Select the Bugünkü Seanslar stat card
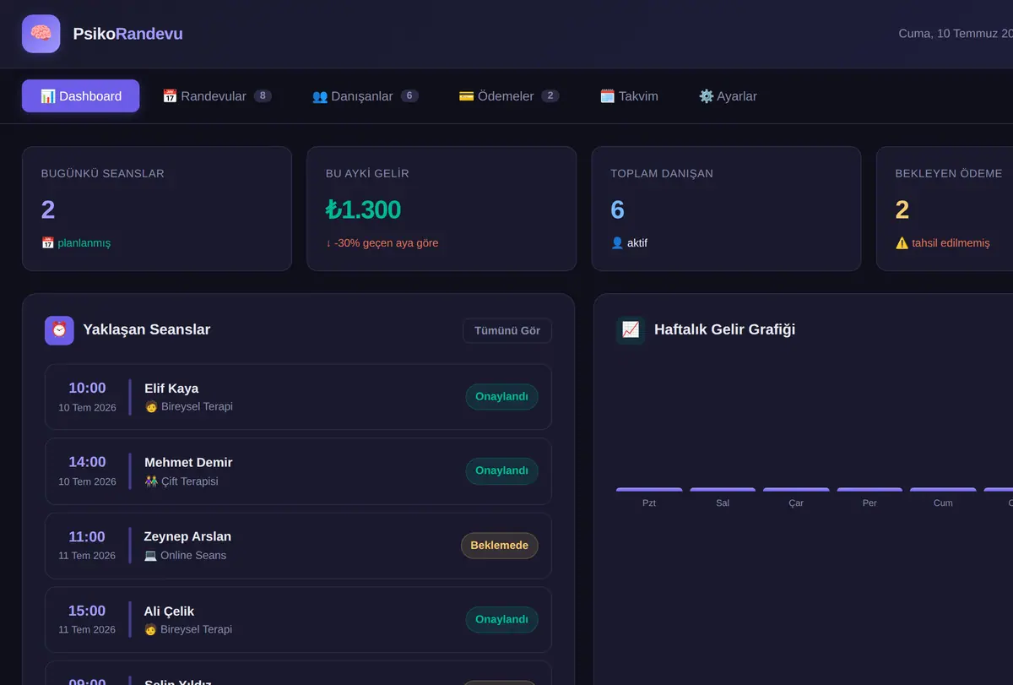Viewport: 1013px width, 685px height. pos(157,209)
